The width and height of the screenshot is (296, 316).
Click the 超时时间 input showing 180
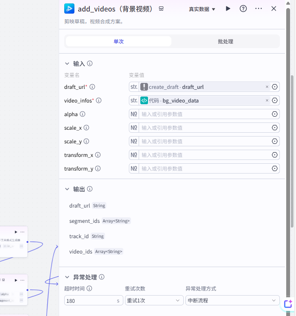tap(89, 300)
